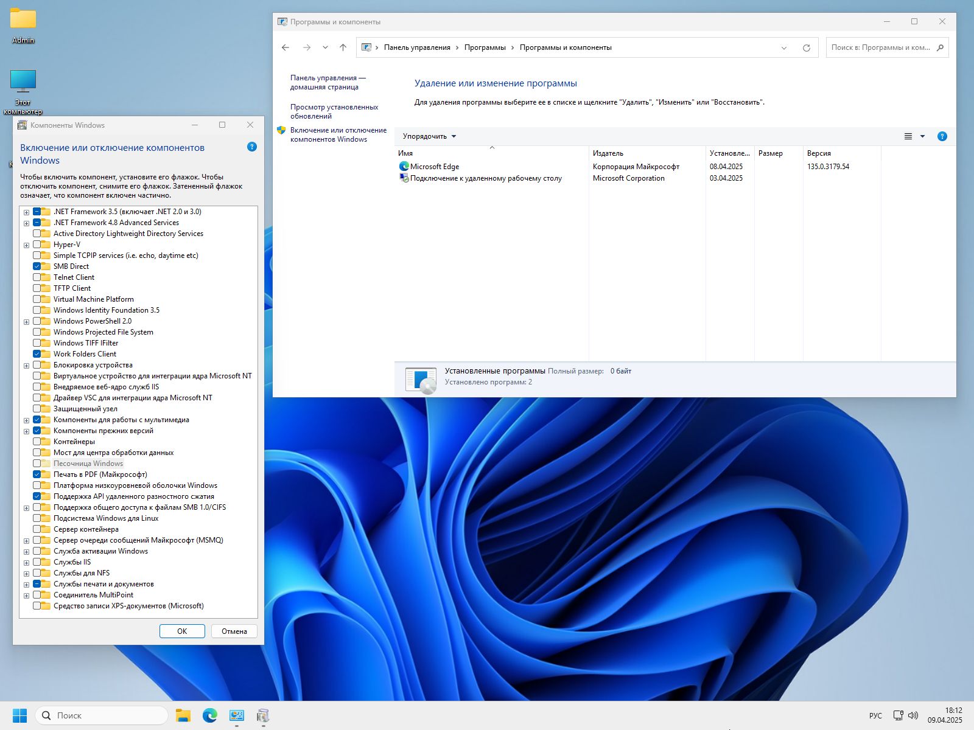Open Панель управления домашняя страница link

(328, 82)
